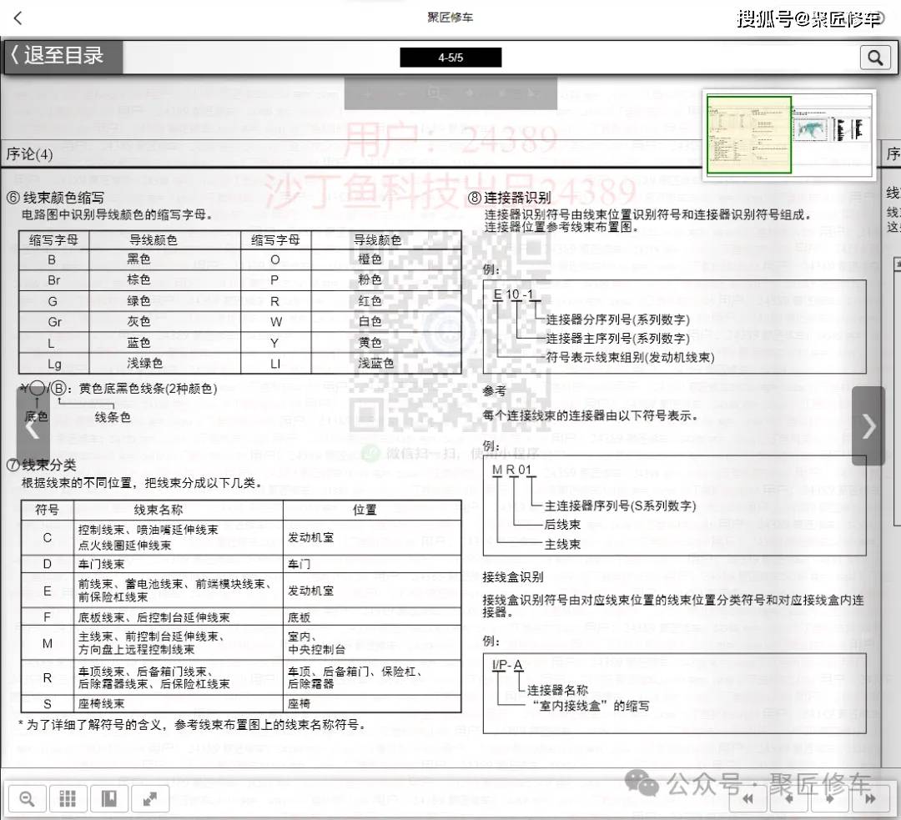Click the green-highlighted page thumbnail in the navigator
901x820 pixels.
tap(748, 135)
